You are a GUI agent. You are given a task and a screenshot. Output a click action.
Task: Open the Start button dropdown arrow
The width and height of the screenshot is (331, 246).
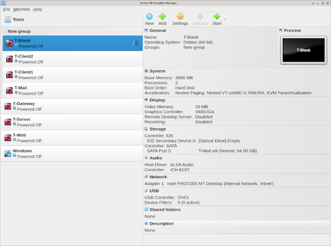[x=225, y=20]
